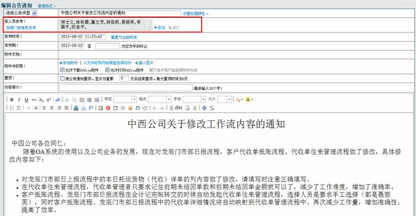This screenshot has width=416, height=216.
Task: Open the set title color menu
Action: point(196,13)
